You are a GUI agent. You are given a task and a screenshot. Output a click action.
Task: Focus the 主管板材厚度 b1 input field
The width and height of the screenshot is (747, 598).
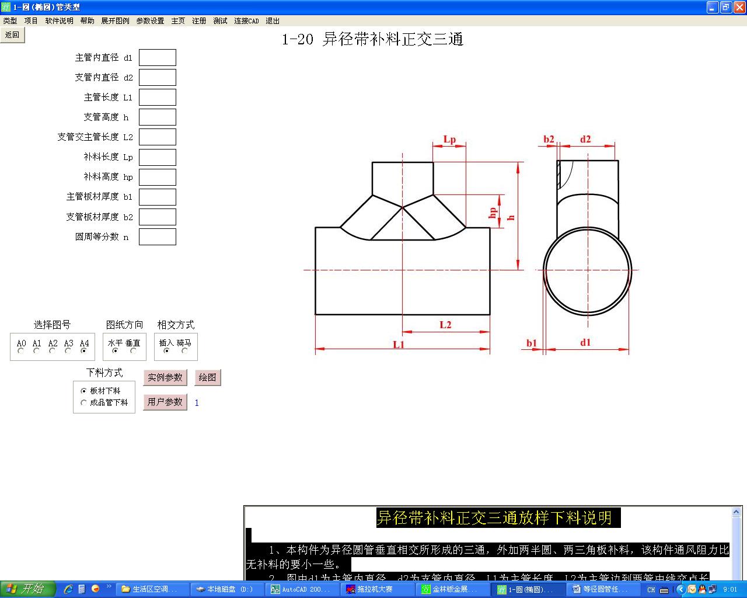pyautogui.click(x=158, y=197)
